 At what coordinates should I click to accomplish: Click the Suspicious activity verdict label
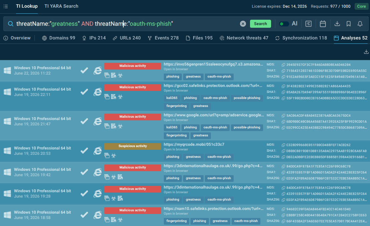pyautogui.click(x=133, y=146)
